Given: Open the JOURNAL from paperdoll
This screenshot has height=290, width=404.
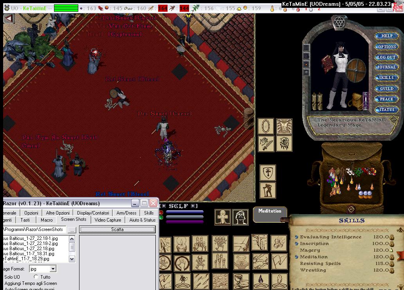Looking at the screenshot, I should (x=386, y=67).
